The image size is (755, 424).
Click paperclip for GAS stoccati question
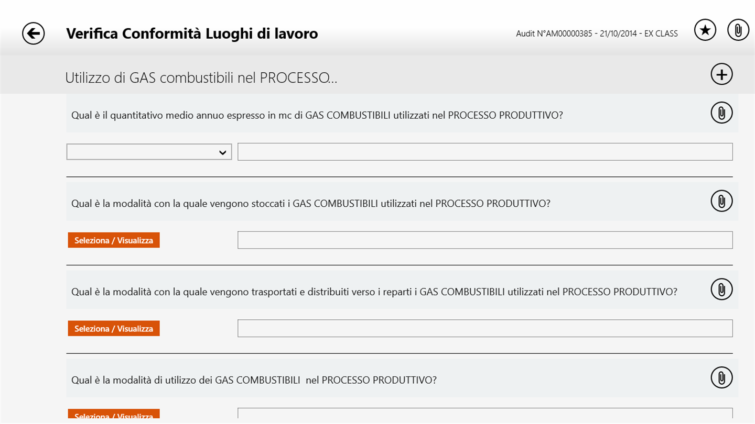pos(721,201)
